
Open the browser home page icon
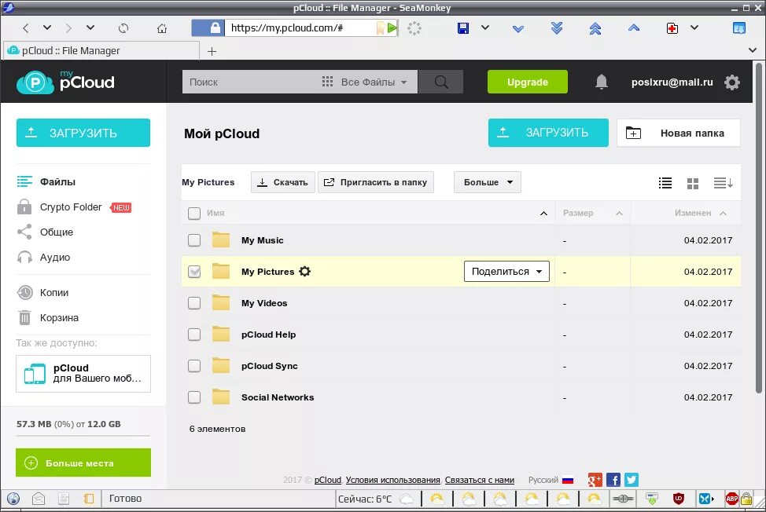162,28
